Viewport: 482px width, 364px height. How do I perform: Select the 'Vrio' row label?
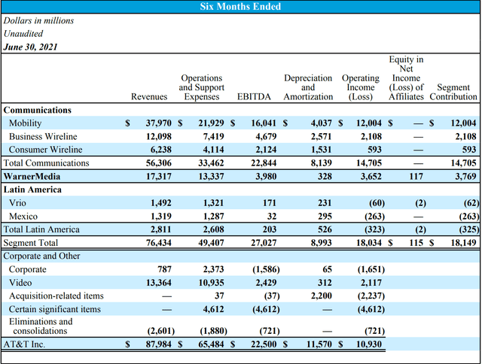point(17,203)
